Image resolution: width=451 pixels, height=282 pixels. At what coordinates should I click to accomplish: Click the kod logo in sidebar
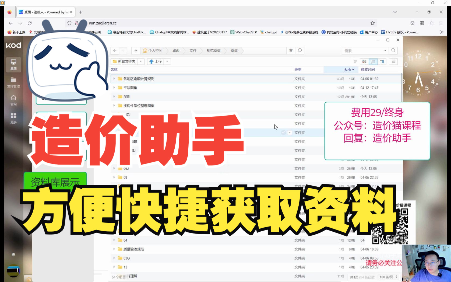13,45
